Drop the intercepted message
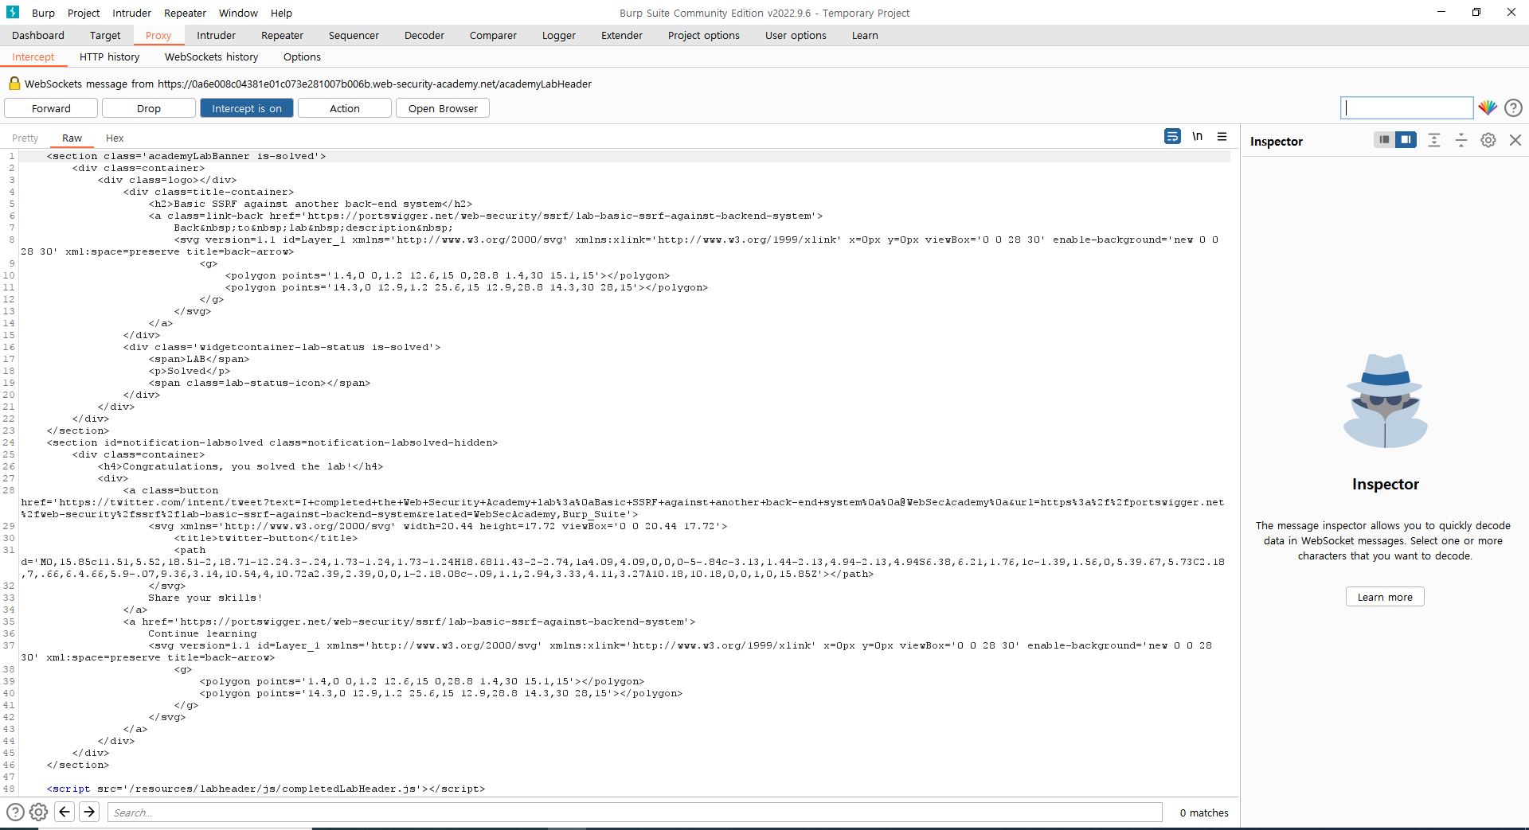 (149, 108)
